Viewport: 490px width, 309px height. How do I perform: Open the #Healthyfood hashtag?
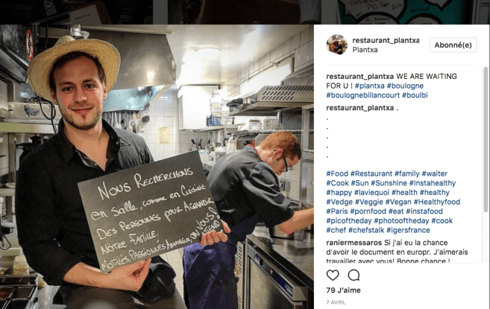[437, 202]
